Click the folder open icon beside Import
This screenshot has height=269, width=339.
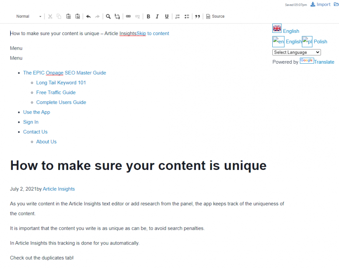pos(336,4)
